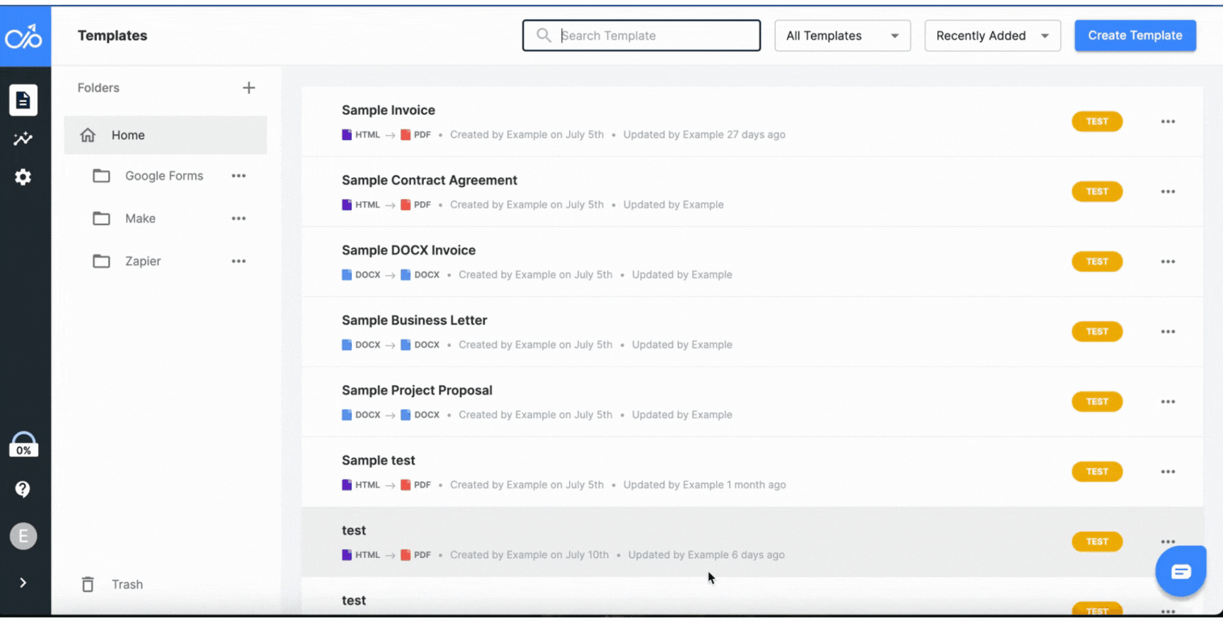Select the Zapier folder
The height and width of the screenshot is (621, 1223).
pyautogui.click(x=143, y=261)
